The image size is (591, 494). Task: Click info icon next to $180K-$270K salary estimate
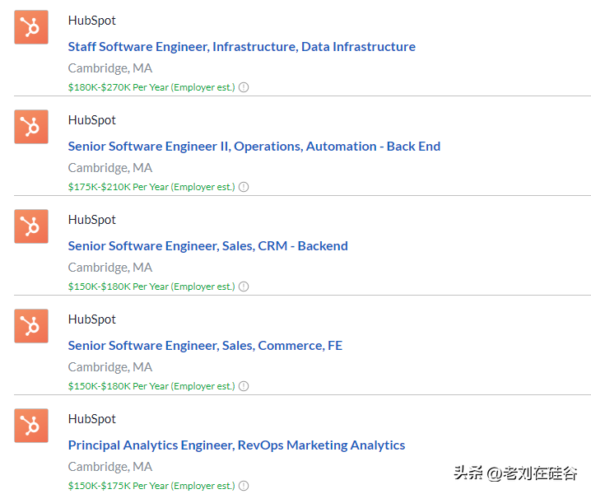(244, 87)
